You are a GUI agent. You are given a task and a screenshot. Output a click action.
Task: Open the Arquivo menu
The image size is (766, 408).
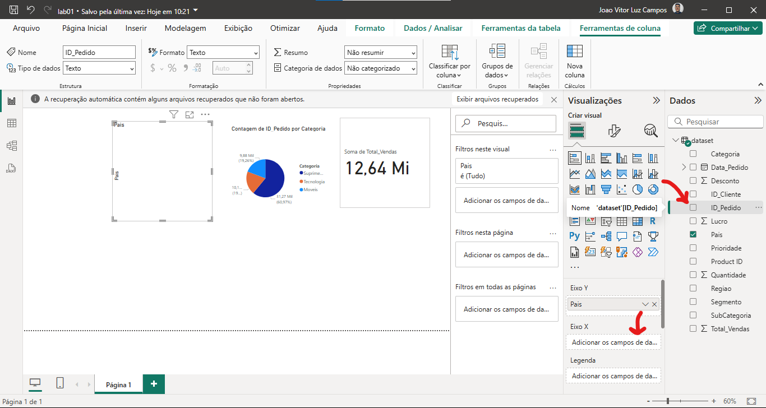point(26,28)
